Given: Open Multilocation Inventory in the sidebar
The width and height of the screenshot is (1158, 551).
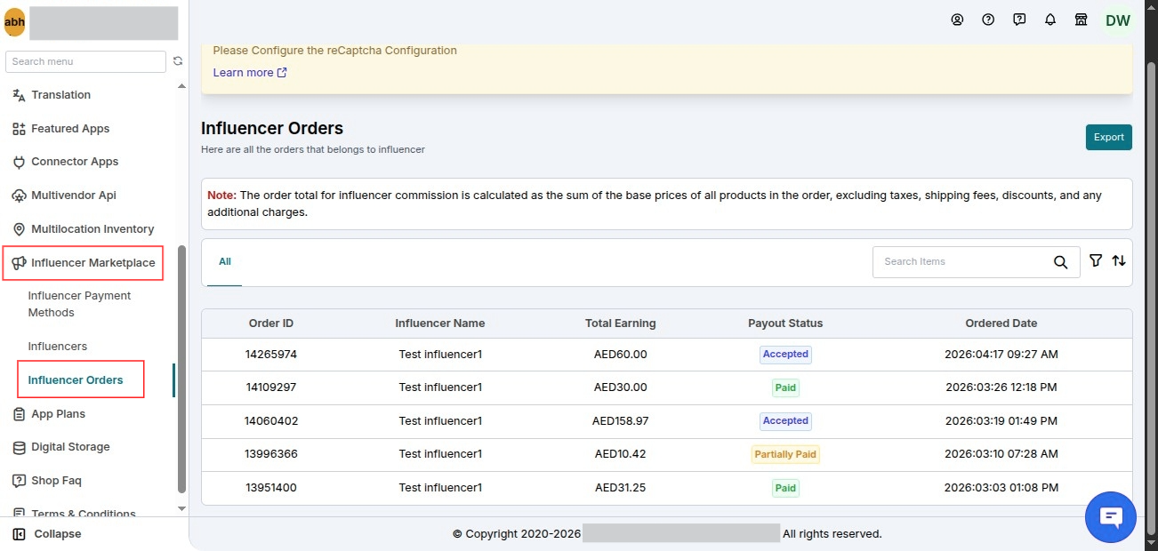Looking at the screenshot, I should point(92,229).
